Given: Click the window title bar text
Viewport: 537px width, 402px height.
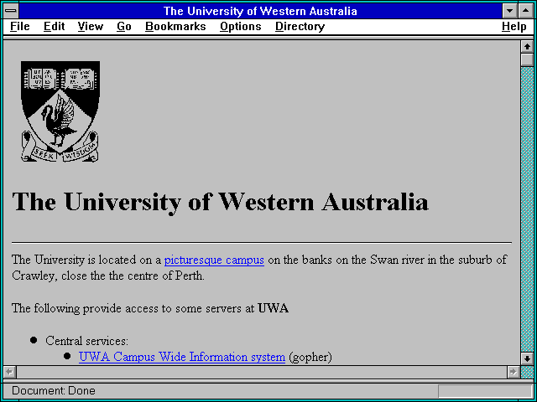Looking at the screenshot, I should 260,11.
